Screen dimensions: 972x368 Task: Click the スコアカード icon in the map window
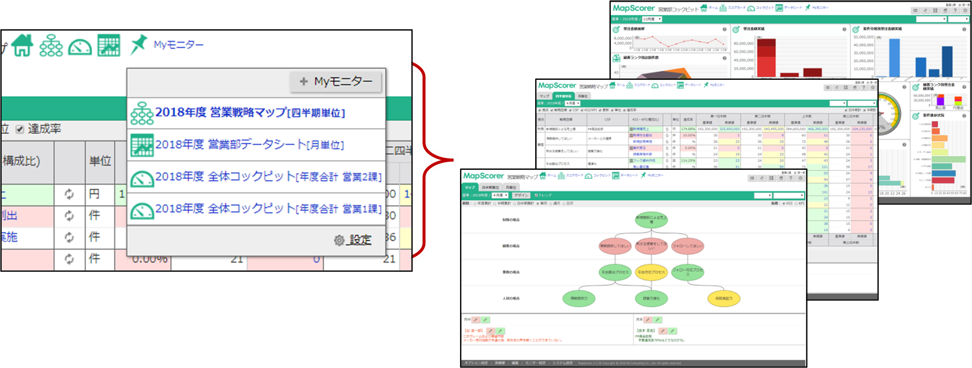561,176
